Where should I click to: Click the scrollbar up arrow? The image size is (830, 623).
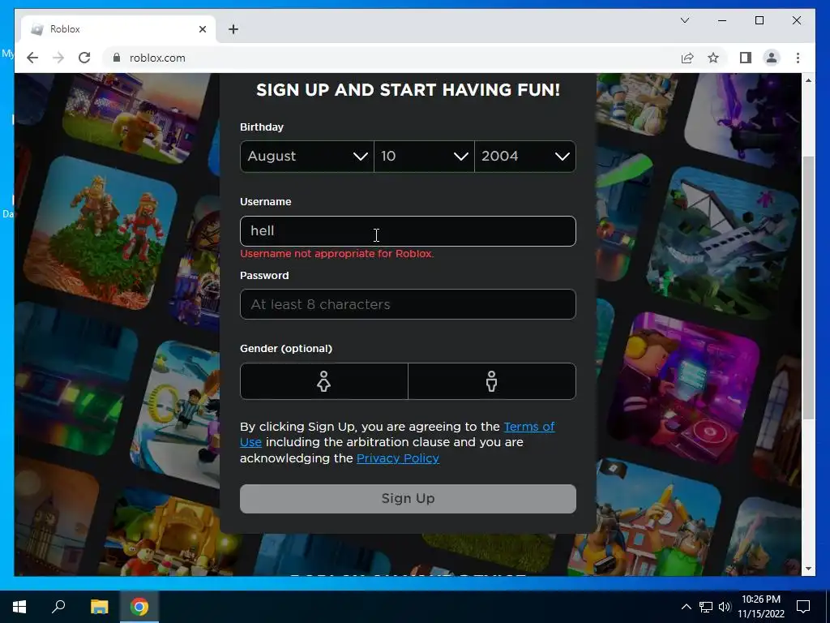[808, 80]
